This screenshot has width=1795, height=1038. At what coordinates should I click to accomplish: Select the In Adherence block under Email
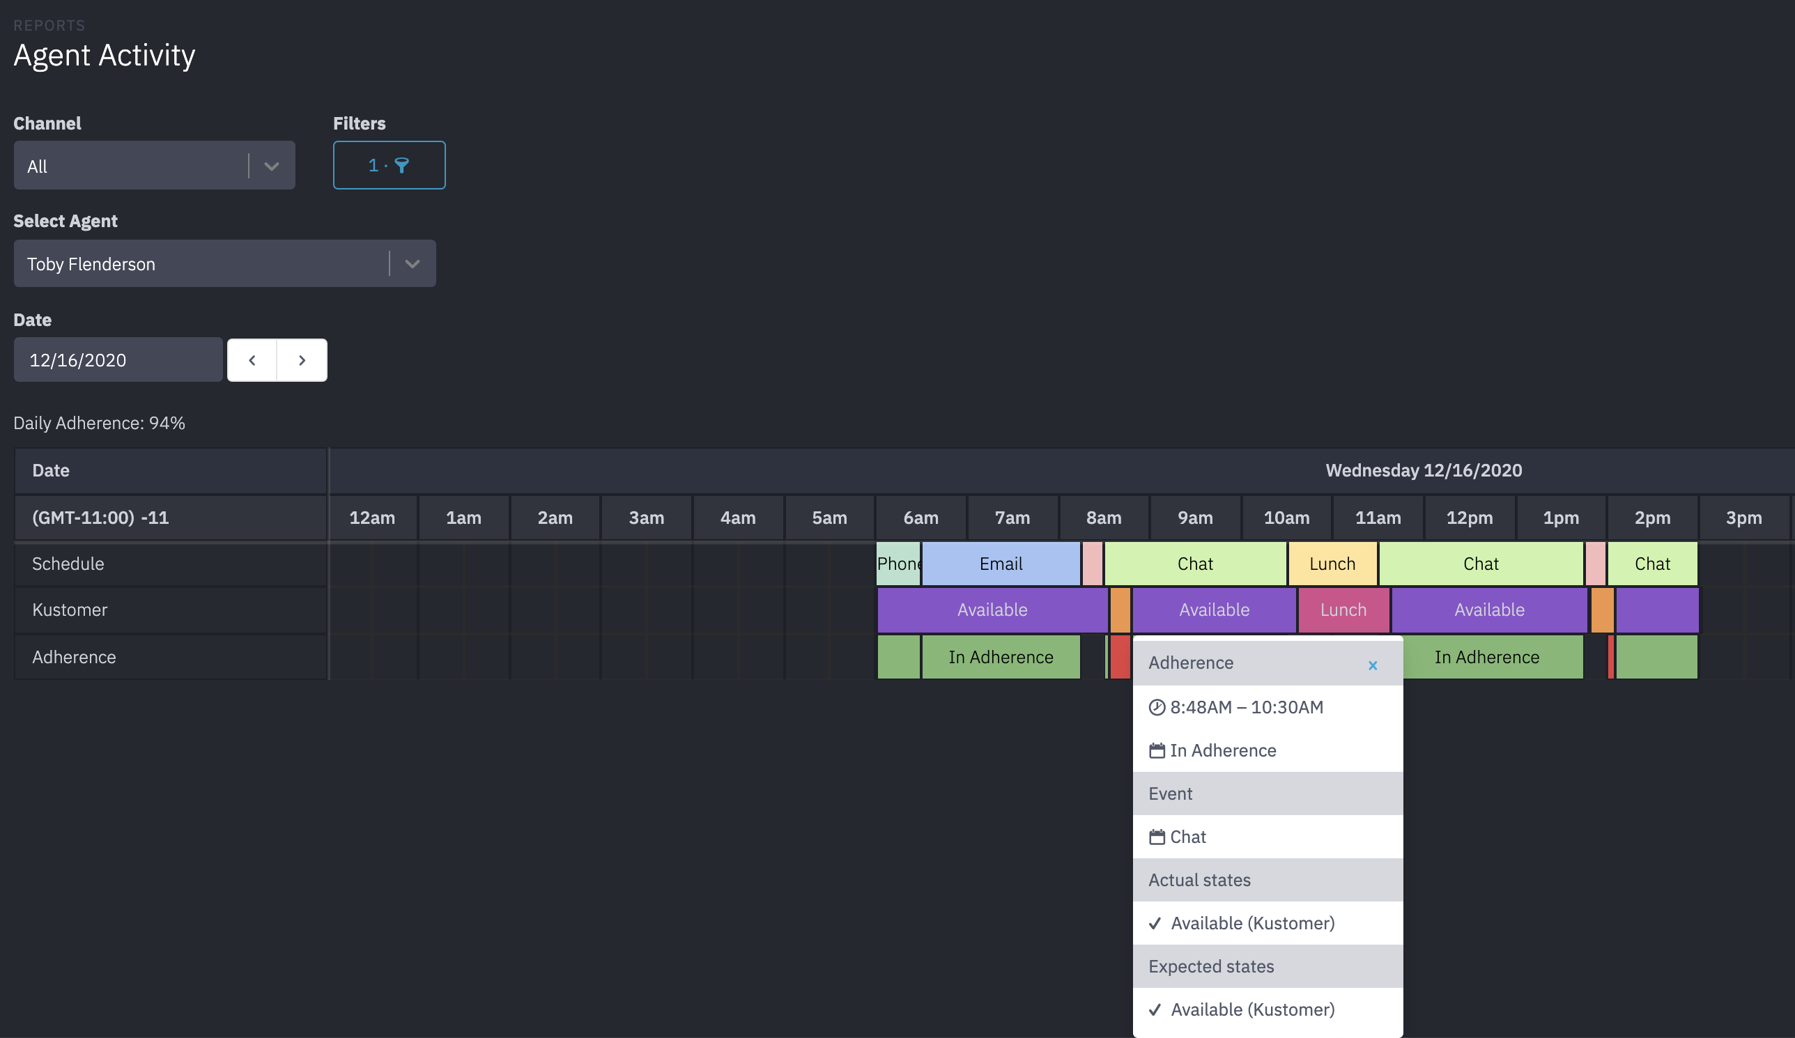click(1000, 657)
